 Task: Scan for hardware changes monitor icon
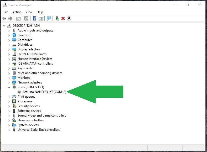click(x=49, y=18)
